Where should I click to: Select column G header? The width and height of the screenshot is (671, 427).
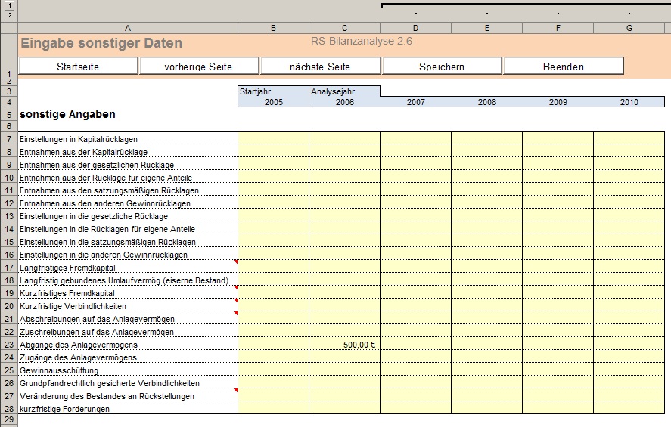[629, 29]
